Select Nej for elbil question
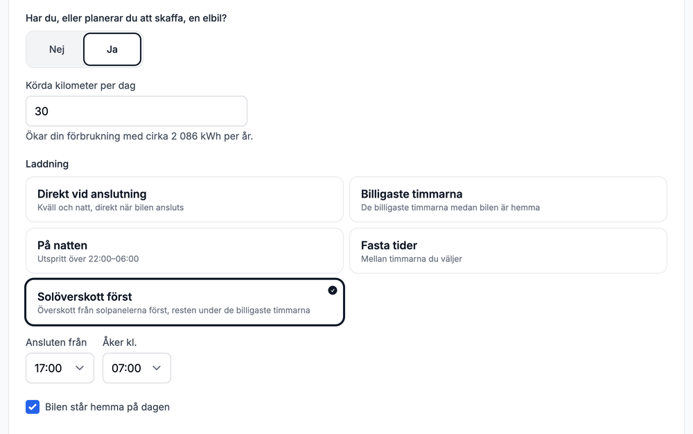The image size is (693, 434). pyautogui.click(x=57, y=49)
